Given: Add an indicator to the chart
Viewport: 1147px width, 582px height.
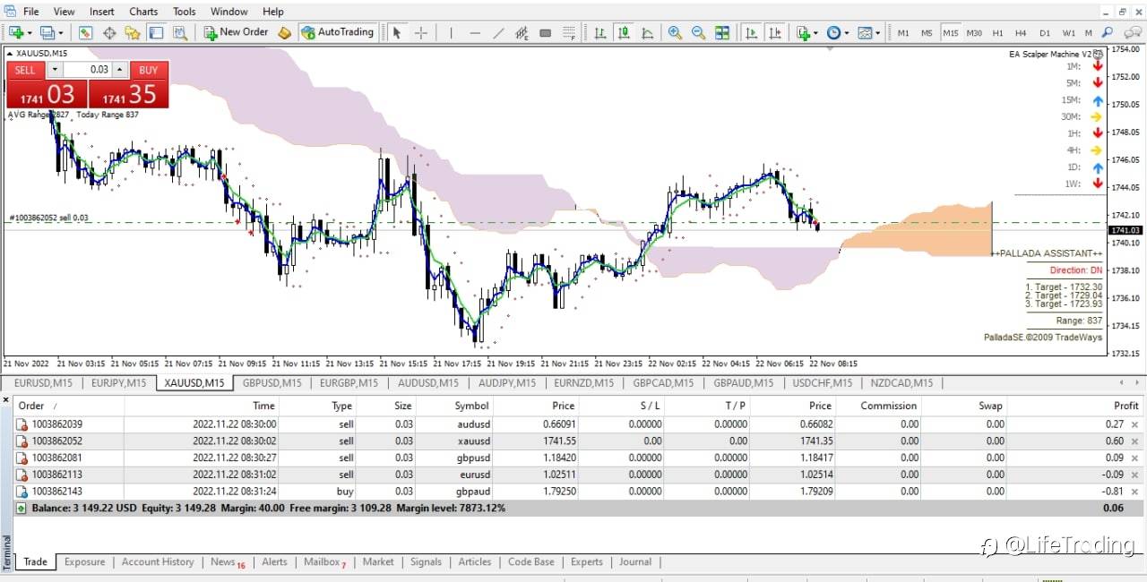Looking at the screenshot, I should click(803, 32).
